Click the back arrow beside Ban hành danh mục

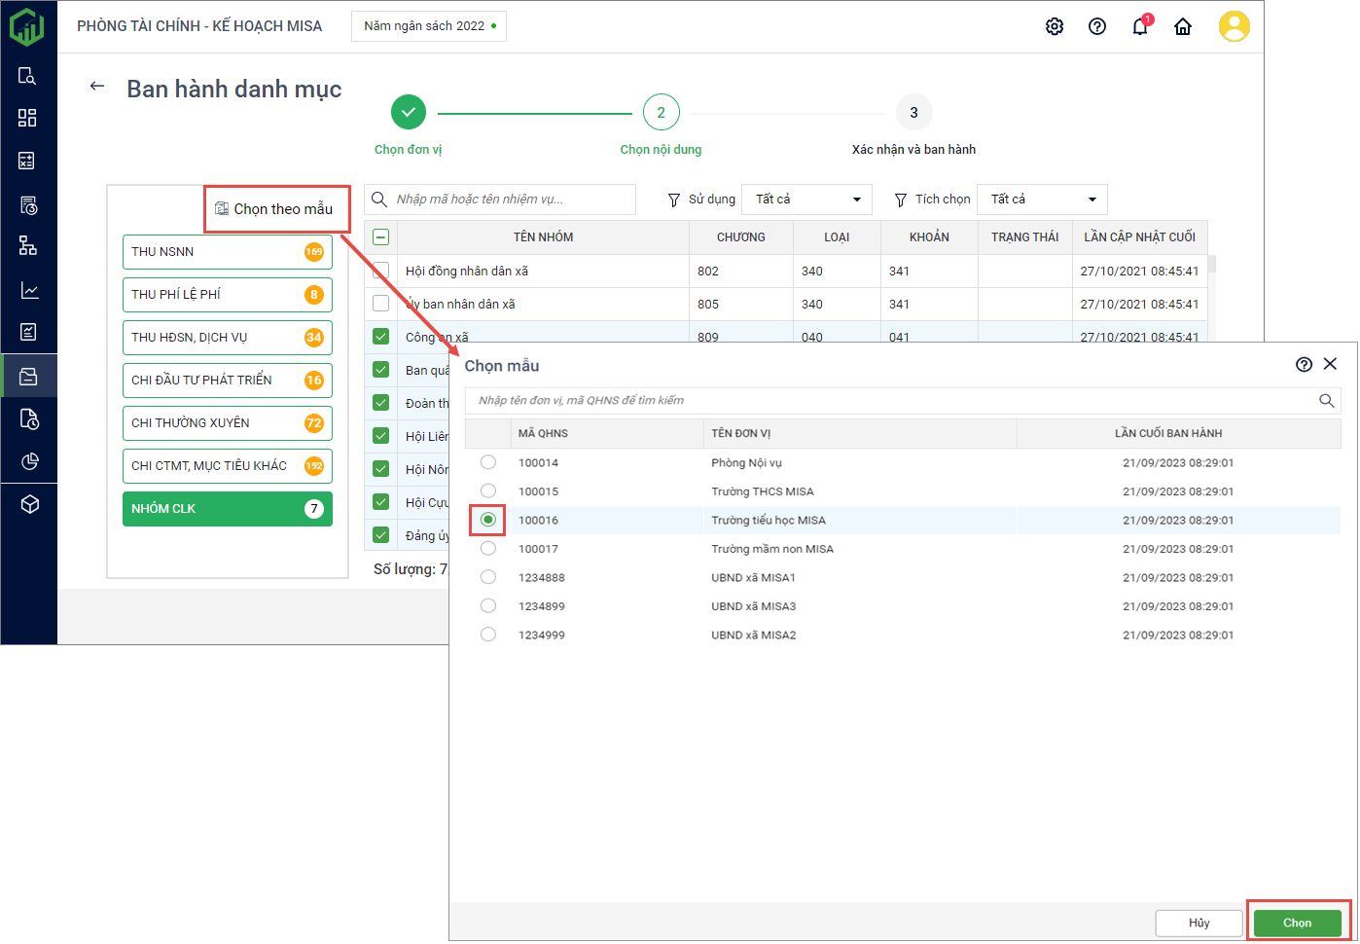[x=97, y=87]
